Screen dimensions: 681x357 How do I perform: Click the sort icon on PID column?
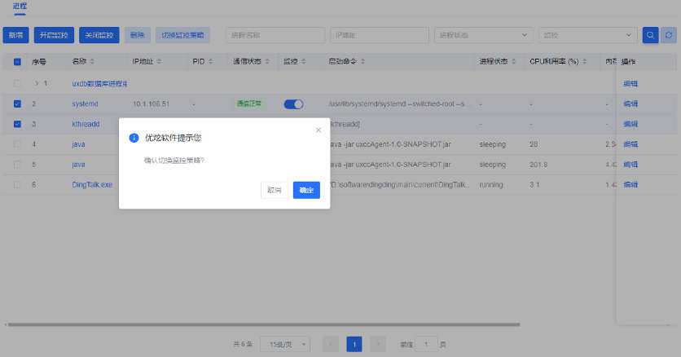[x=211, y=61]
